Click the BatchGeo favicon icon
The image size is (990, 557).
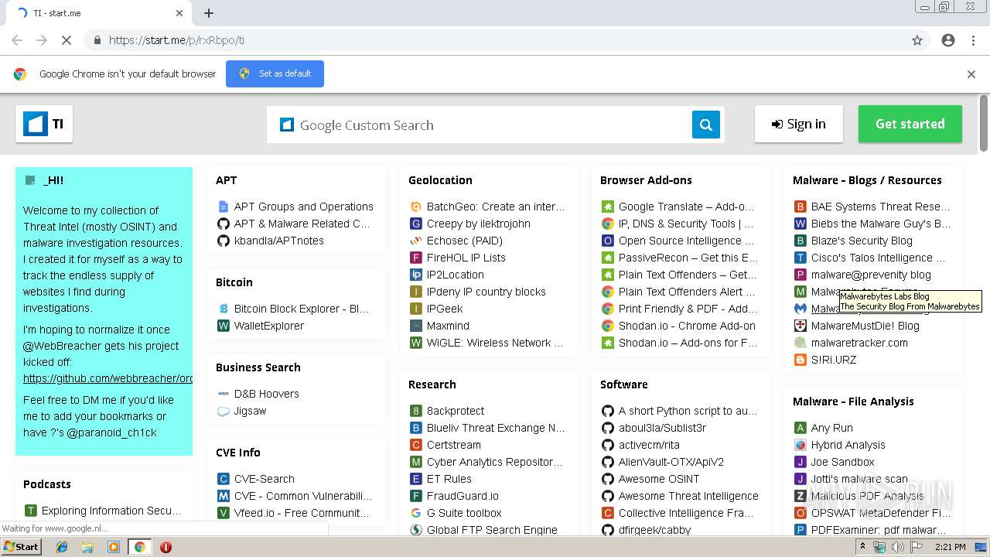click(x=416, y=207)
